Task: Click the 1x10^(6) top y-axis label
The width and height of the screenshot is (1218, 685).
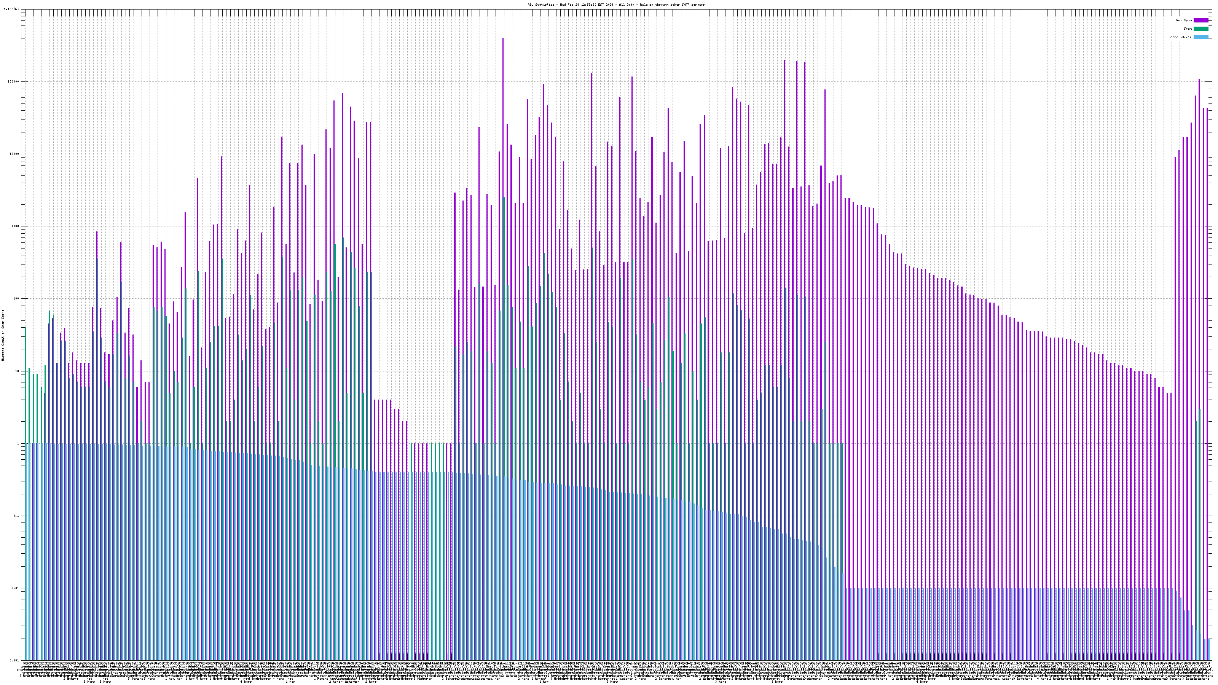Action: click(11, 9)
